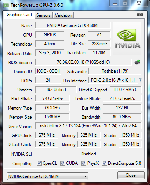Click the "Texture Fillrate" label

point(87,99)
